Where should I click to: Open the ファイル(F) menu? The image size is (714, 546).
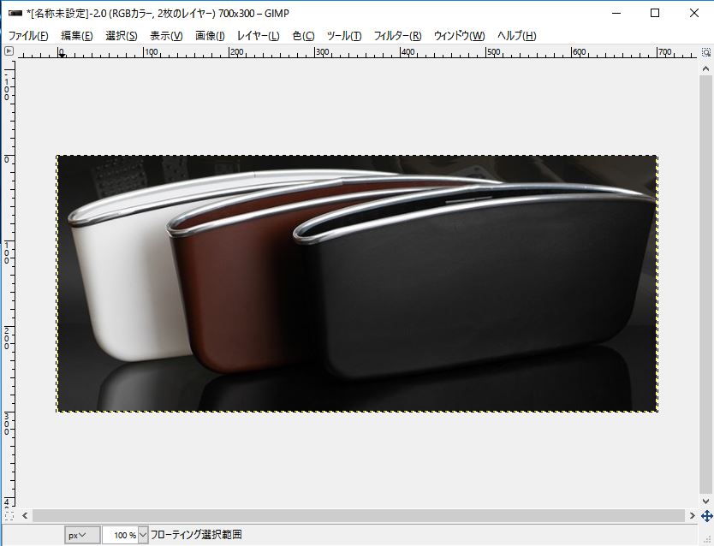(28, 35)
